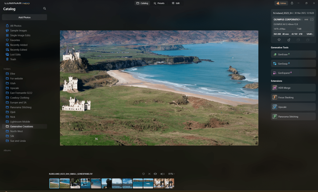
Task: Open the Upscale extension
Action: [293, 107]
